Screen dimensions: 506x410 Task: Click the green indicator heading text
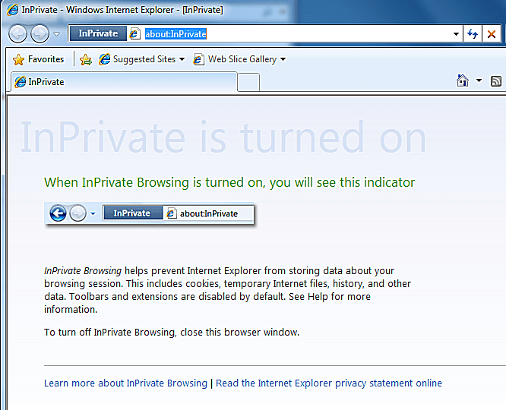[229, 182]
